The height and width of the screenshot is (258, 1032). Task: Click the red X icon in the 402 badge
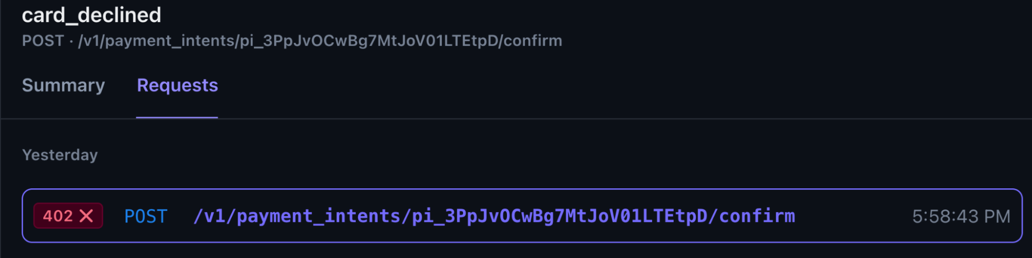click(87, 216)
